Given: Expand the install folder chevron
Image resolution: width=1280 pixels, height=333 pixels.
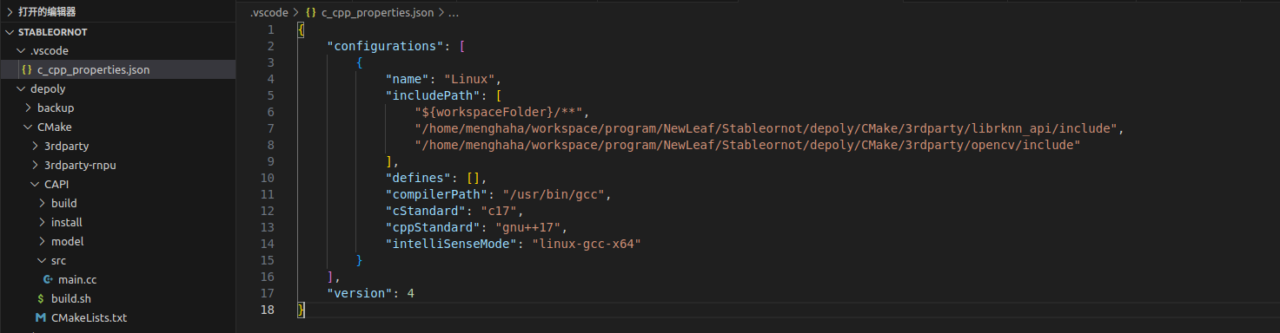Looking at the screenshot, I should [43, 223].
